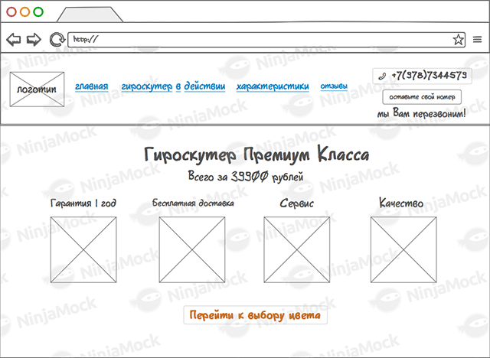490x358 pixels.
Task: Open the гироскутер в действии link
Action: click(x=173, y=86)
